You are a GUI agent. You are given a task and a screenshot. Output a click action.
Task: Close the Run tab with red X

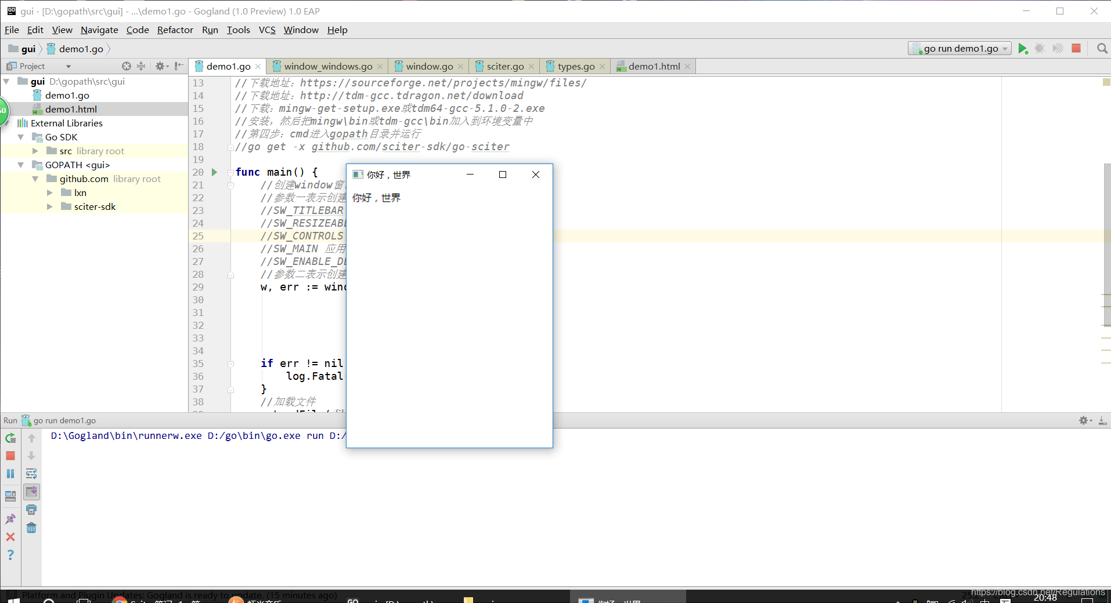(10, 537)
